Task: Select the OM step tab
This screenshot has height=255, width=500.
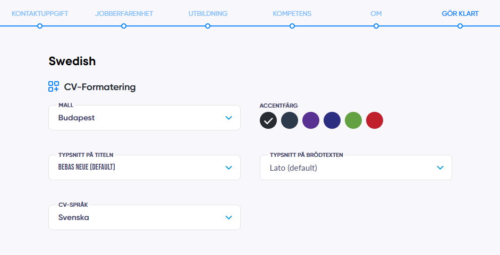Action: click(x=376, y=14)
